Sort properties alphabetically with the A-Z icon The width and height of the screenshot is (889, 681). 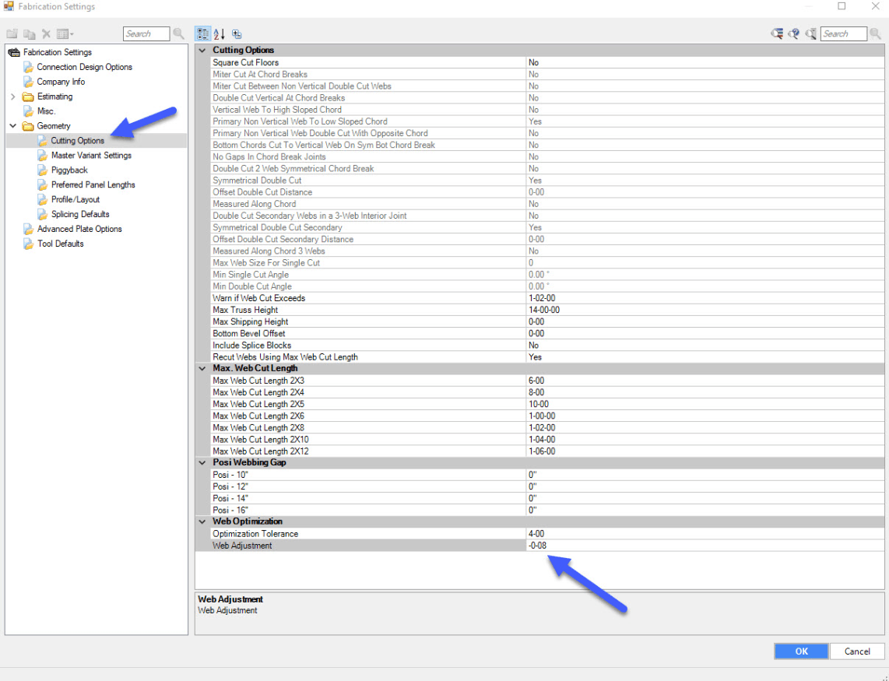click(x=220, y=33)
